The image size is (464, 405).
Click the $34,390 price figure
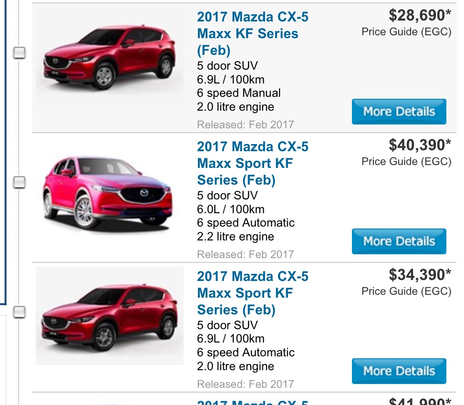419,275
